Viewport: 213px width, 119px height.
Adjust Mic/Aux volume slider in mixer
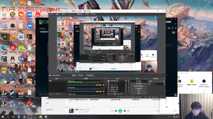pyautogui.click(x=83, y=85)
